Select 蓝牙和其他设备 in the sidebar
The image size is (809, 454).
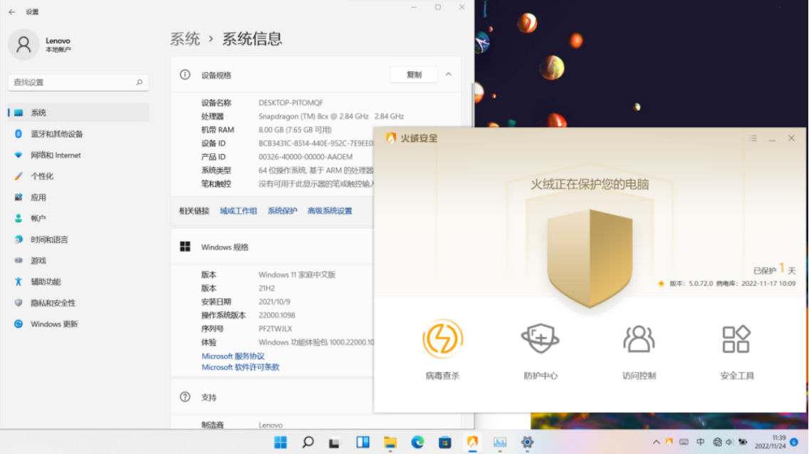(78, 134)
